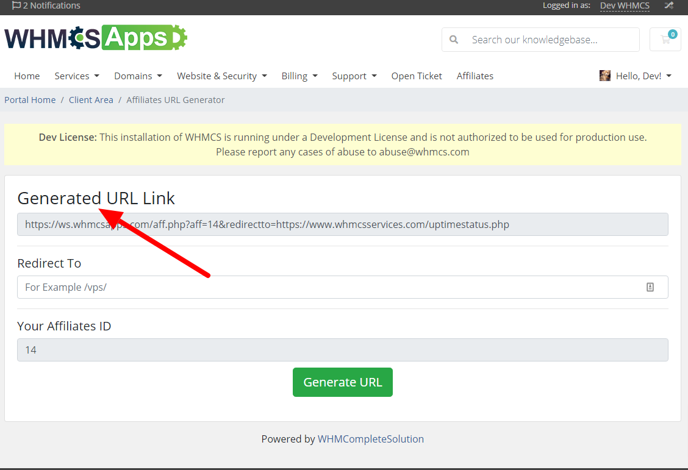Follow the Portal Home breadcrumb link

[30, 100]
